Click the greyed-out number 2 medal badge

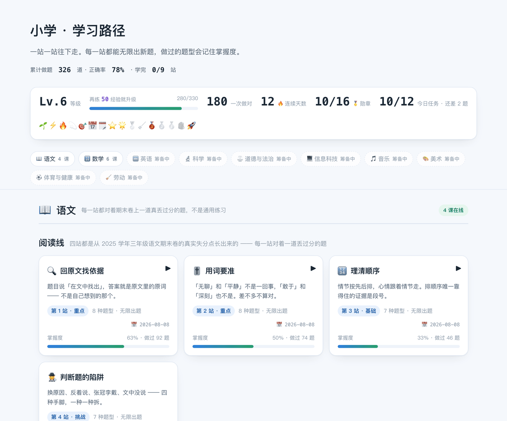[162, 126]
